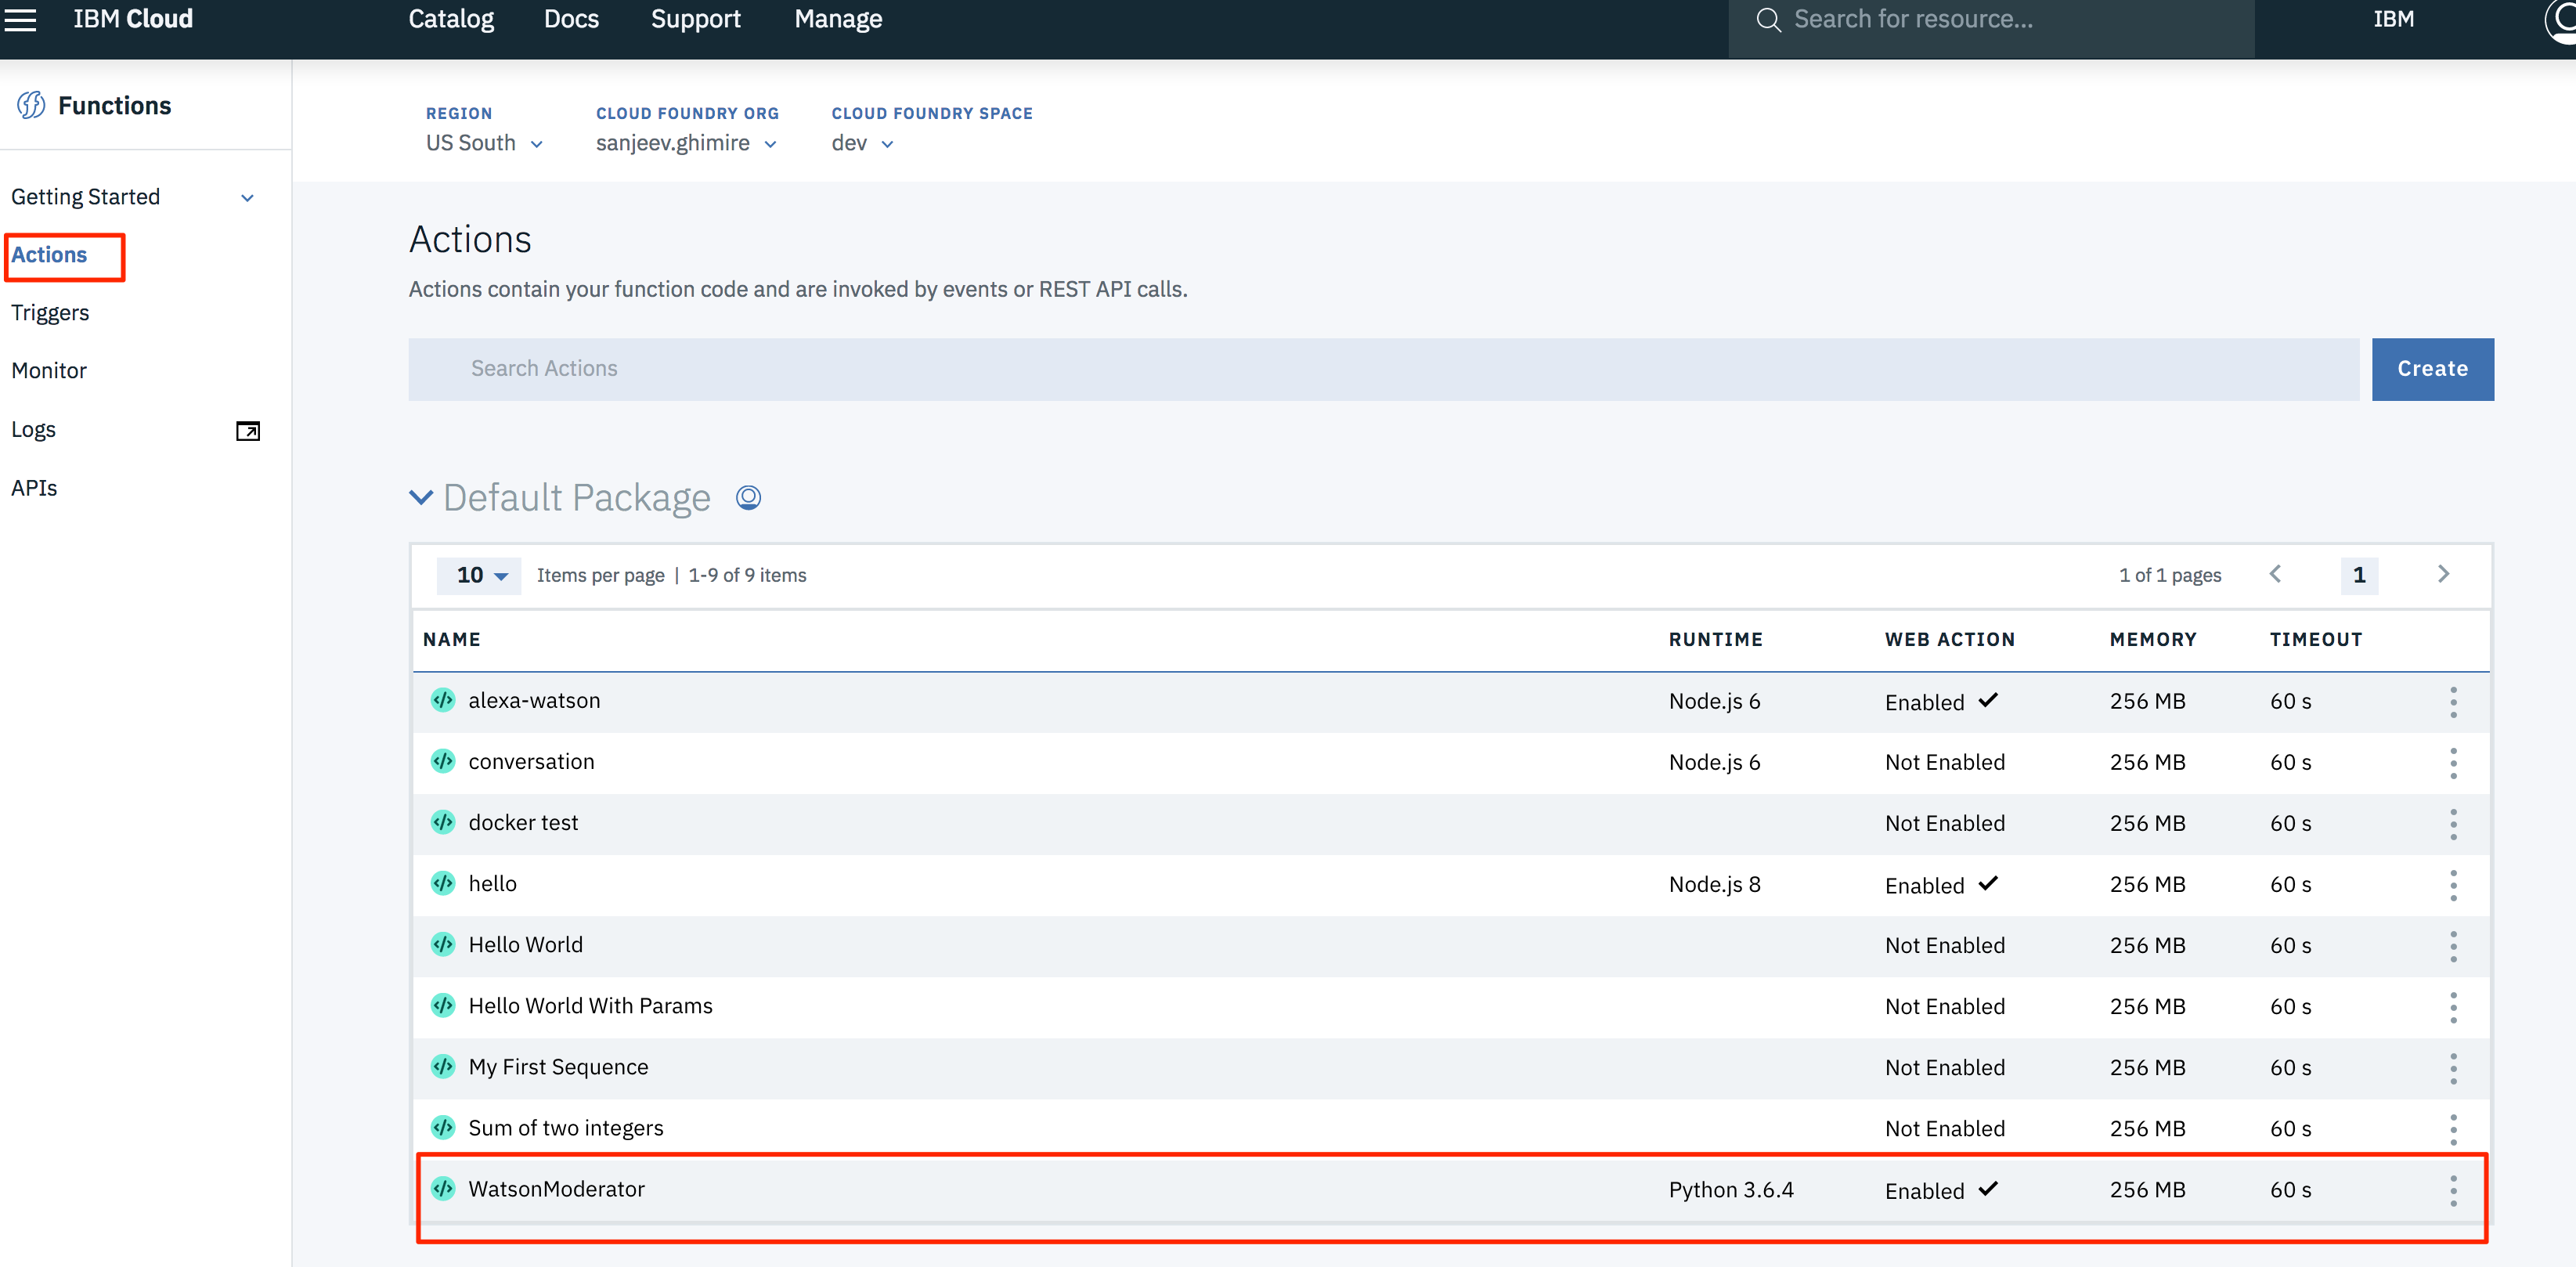
Task: Click the Default Package info icon
Action: coord(748,497)
